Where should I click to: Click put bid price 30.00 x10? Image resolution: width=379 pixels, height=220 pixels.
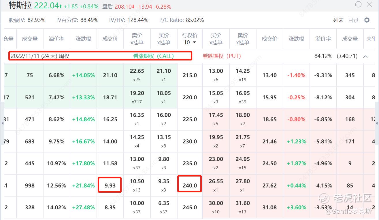click(216, 207)
